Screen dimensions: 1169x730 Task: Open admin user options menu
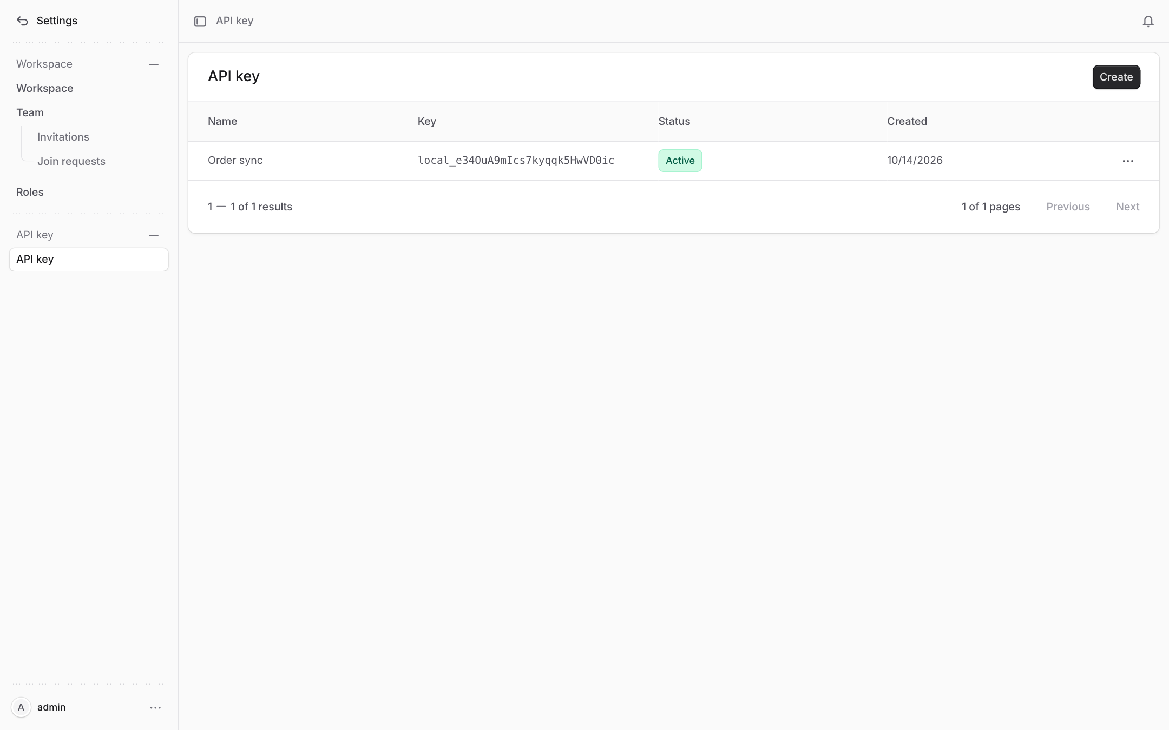point(155,707)
